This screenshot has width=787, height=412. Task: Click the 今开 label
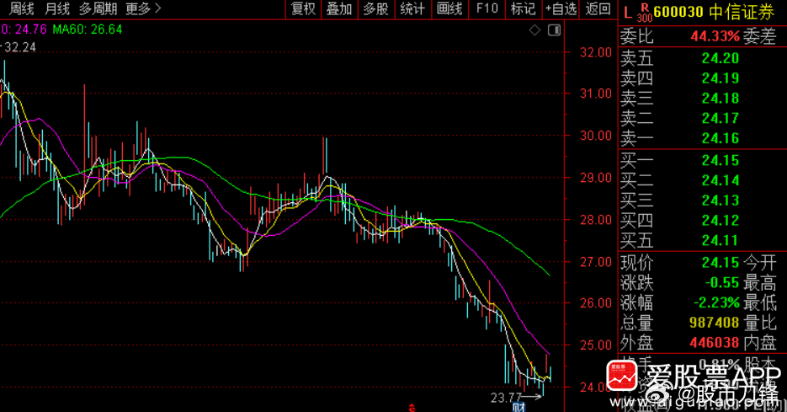[x=760, y=262]
